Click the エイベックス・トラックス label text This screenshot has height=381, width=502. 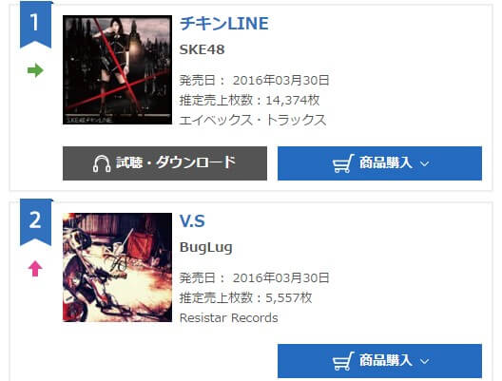click(x=253, y=121)
